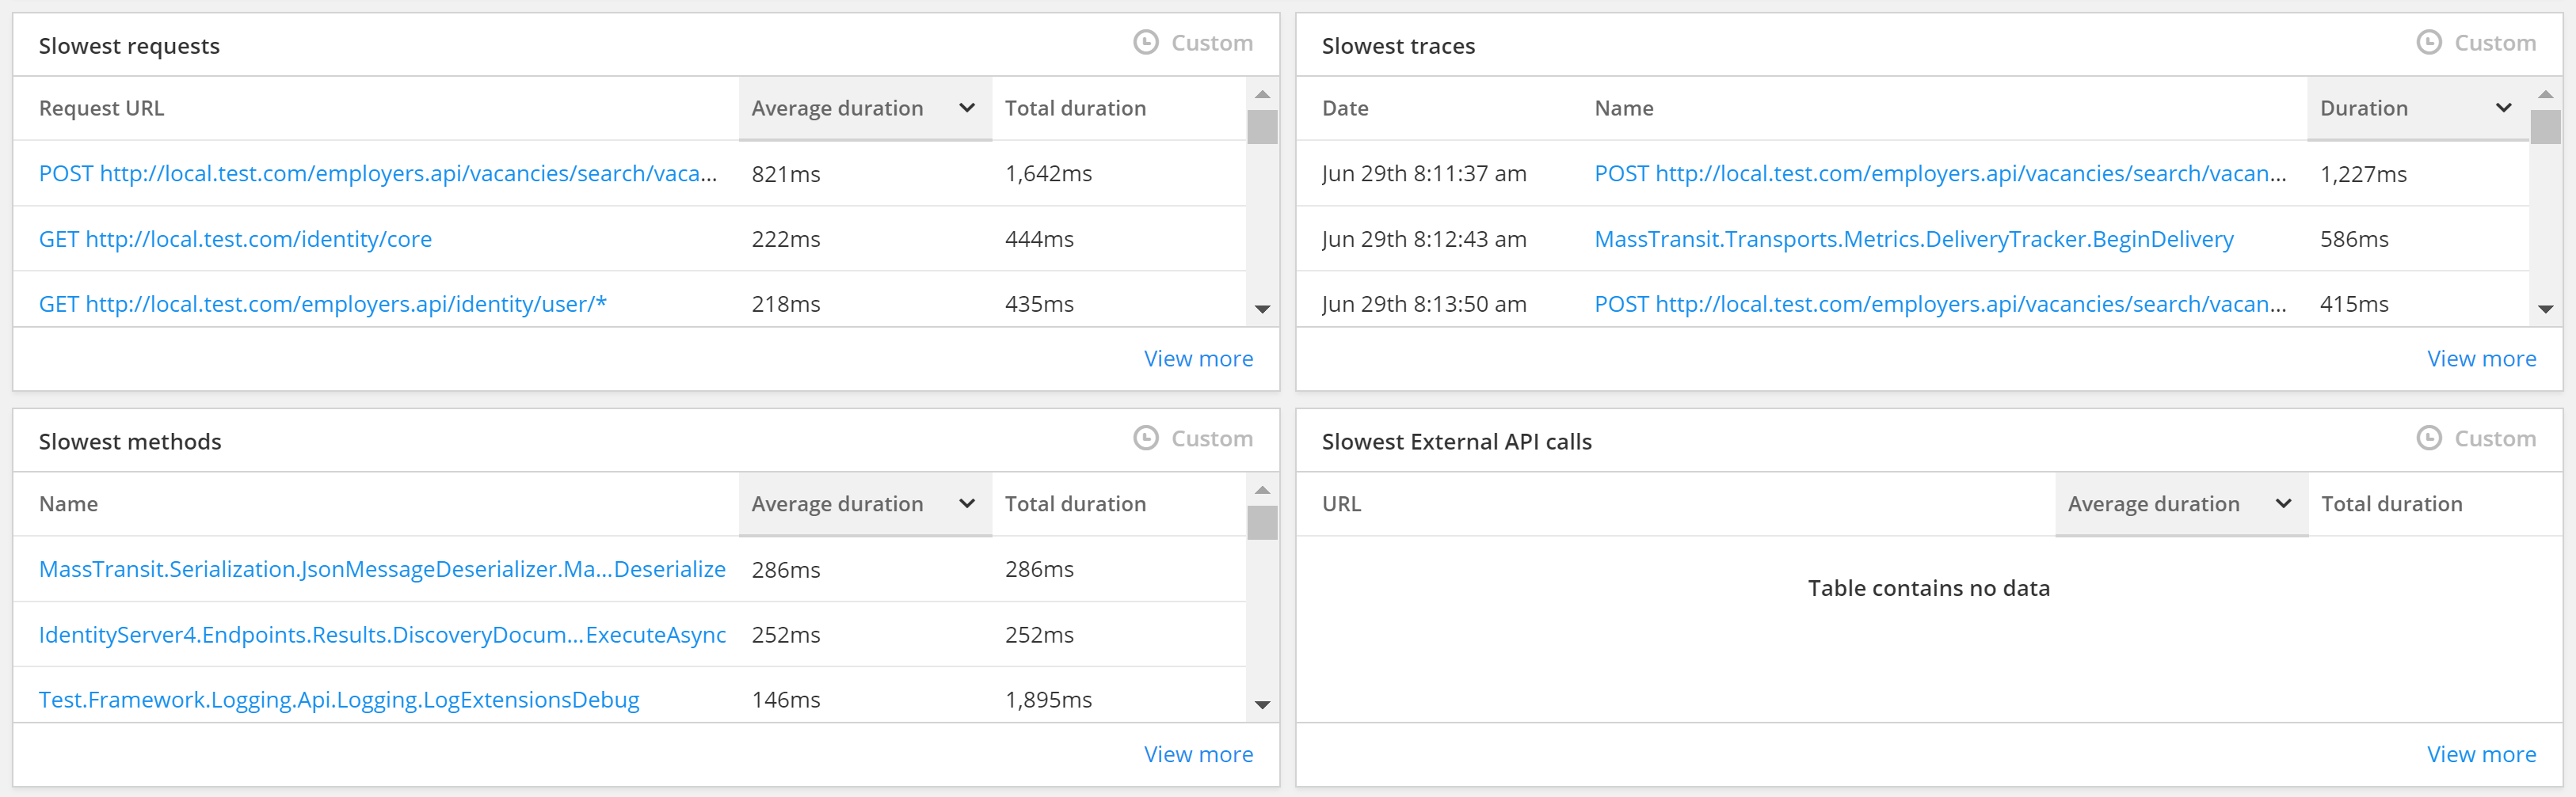
Task: Click 146ms average duration cell
Action: pos(786,699)
